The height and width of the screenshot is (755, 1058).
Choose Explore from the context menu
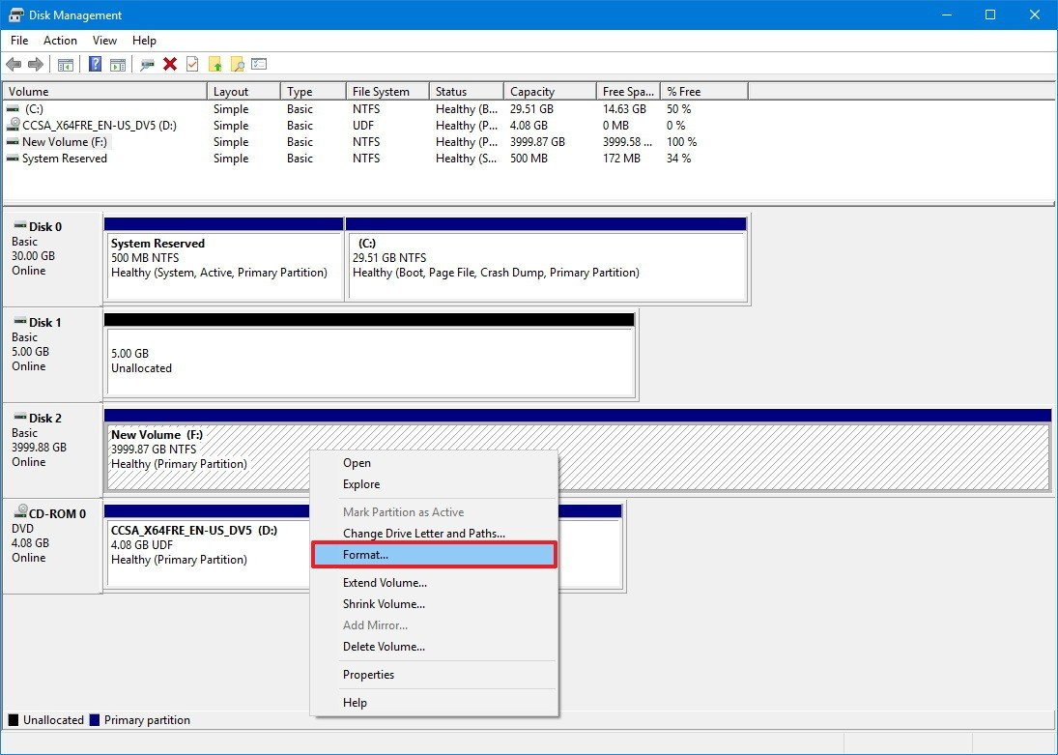tap(434, 484)
